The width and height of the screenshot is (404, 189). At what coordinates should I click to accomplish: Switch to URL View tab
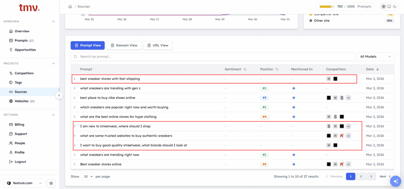(158, 45)
